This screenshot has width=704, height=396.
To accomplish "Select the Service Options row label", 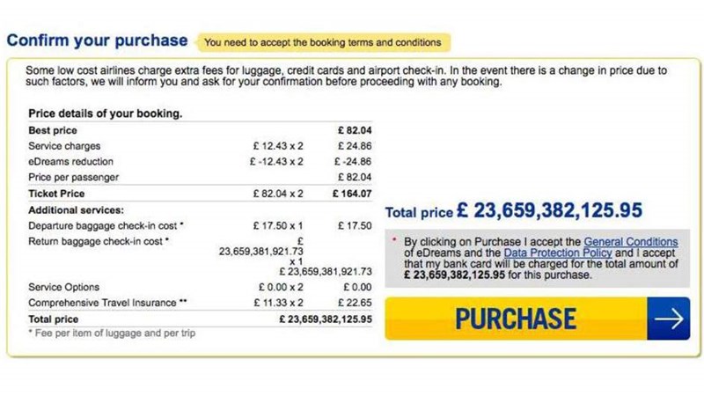I will pyautogui.click(x=63, y=287).
